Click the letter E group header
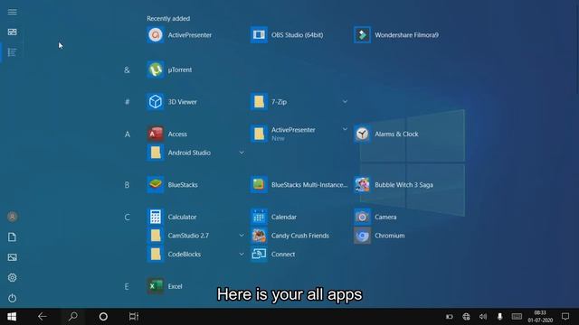The image size is (579, 325). click(127, 286)
